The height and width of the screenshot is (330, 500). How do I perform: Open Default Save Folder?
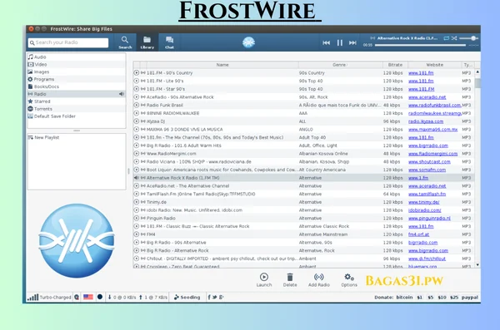click(77, 116)
